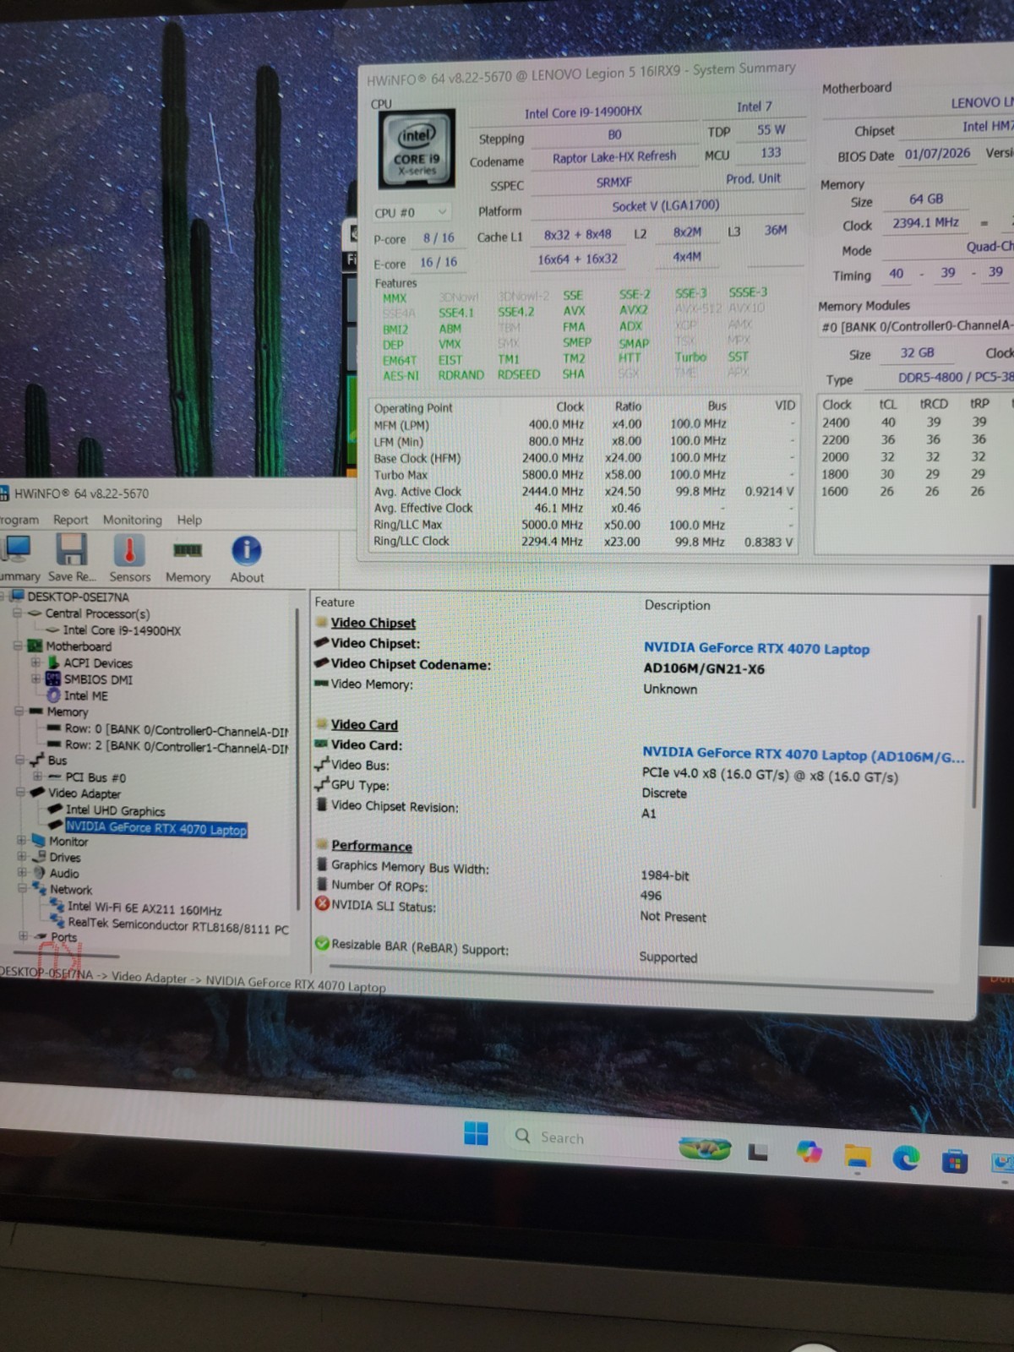This screenshot has width=1014, height=1352.
Task: Click the AD106M/GN21-X6 codename value
Action: [704, 668]
